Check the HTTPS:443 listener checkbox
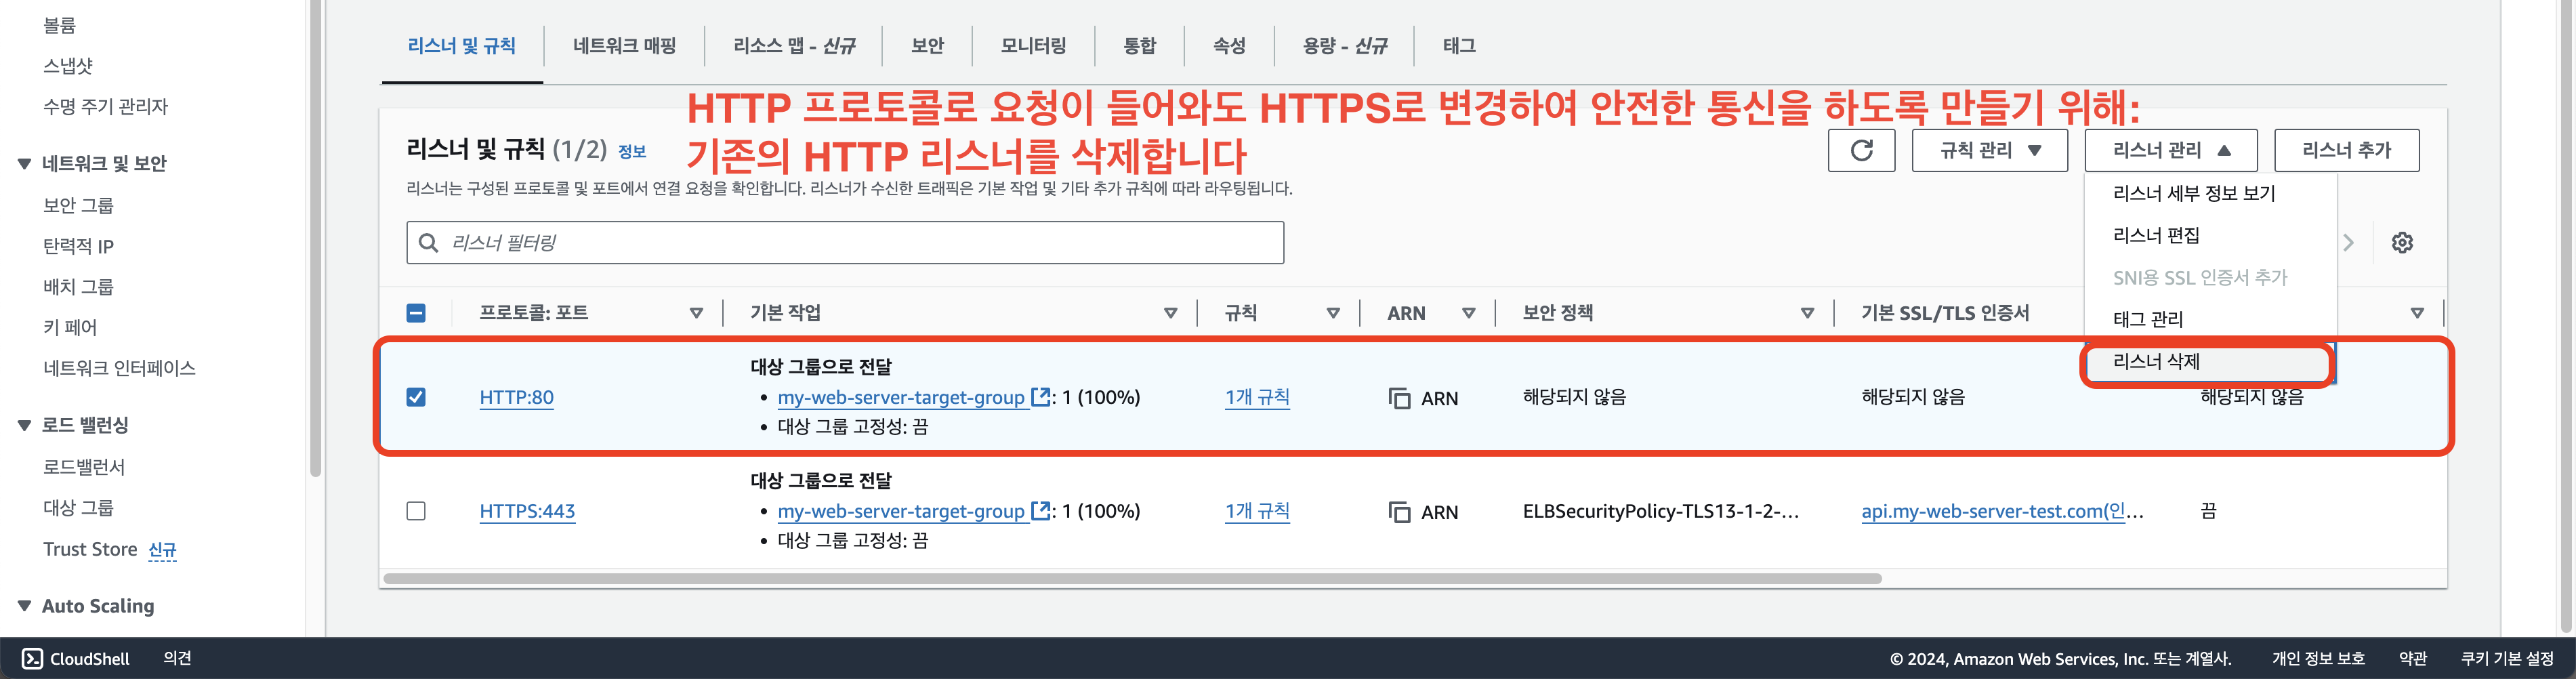The height and width of the screenshot is (679, 2576). 416,511
